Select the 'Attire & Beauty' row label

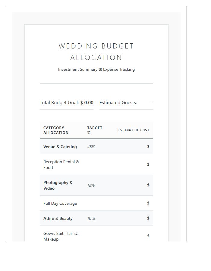point(58,218)
